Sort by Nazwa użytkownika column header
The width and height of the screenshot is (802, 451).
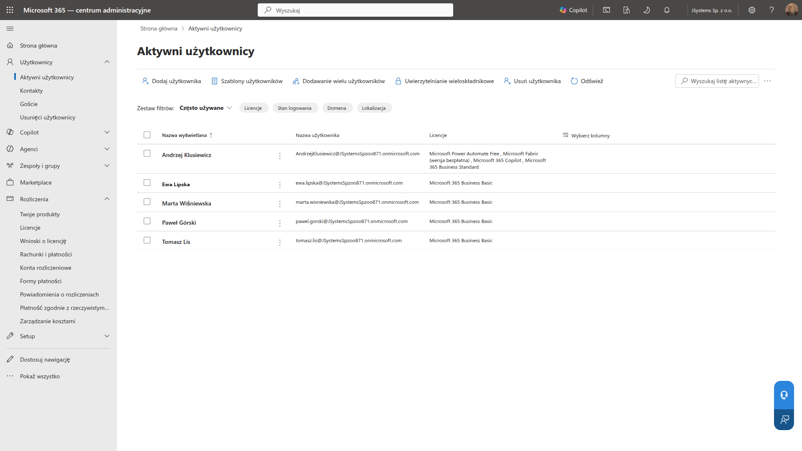click(317, 135)
